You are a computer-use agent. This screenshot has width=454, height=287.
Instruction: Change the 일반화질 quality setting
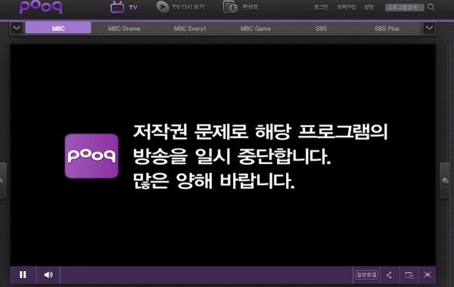point(366,275)
